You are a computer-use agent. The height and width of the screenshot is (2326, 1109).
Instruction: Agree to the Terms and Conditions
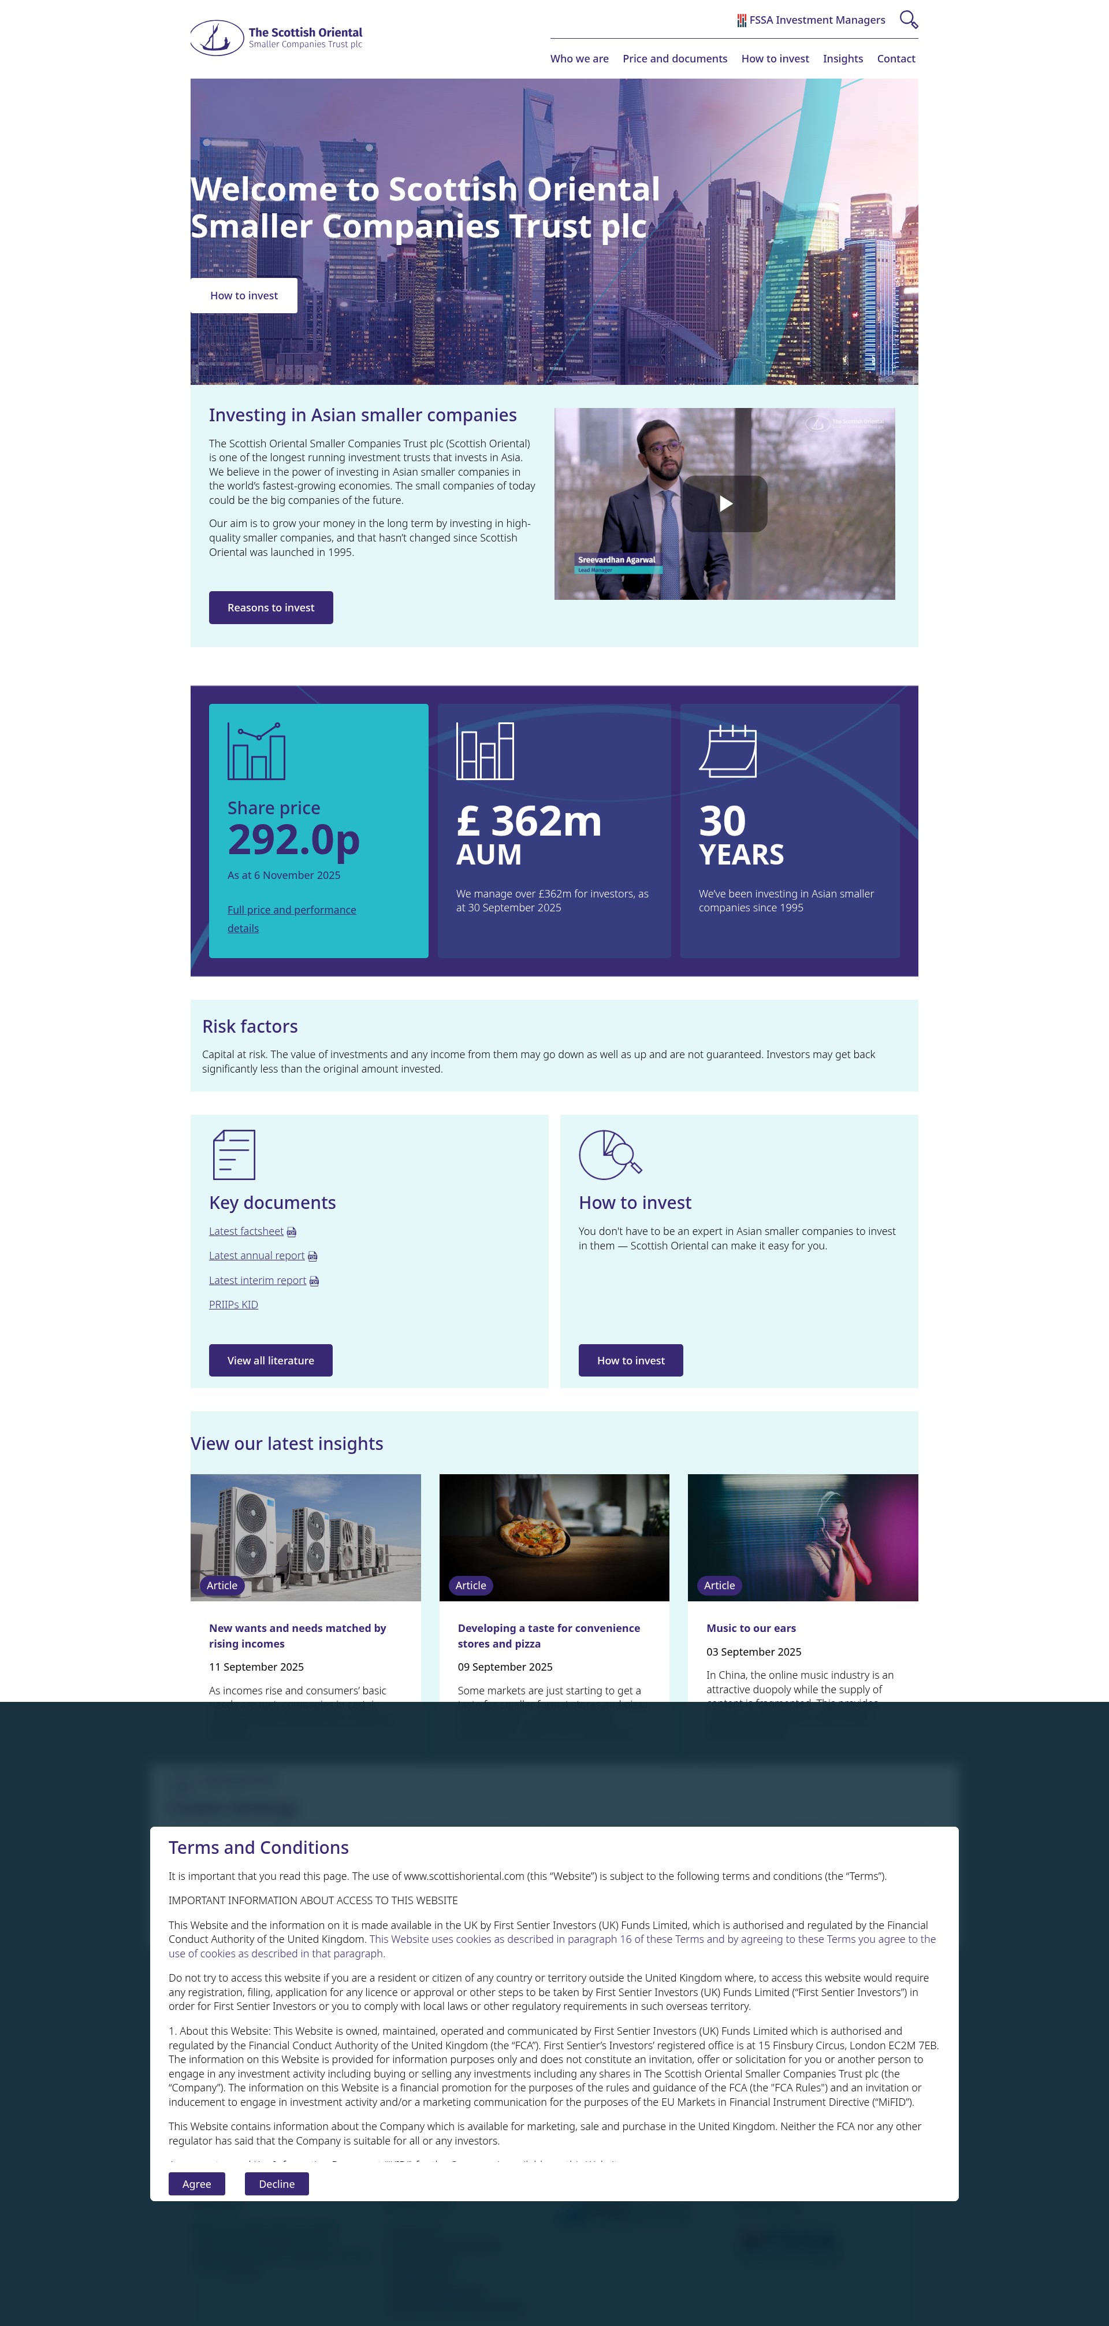(x=197, y=2184)
